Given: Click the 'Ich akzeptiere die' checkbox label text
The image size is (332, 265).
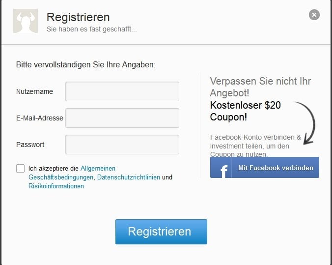Looking at the screenshot, I should [x=54, y=169].
